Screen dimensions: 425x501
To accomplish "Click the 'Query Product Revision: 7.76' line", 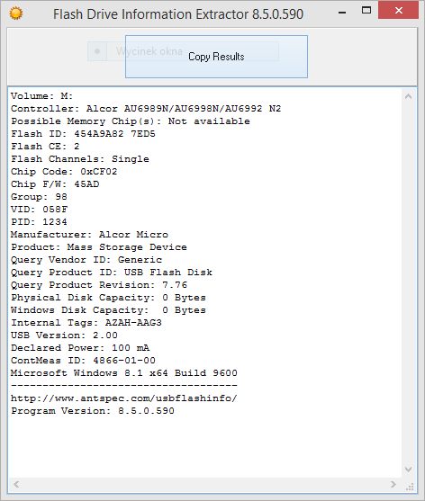I will click(x=99, y=285).
